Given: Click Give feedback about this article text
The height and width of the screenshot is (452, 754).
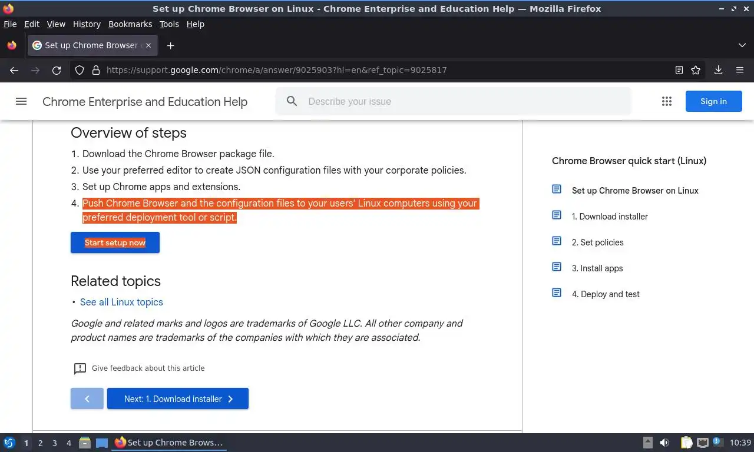Looking at the screenshot, I should tap(148, 368).
